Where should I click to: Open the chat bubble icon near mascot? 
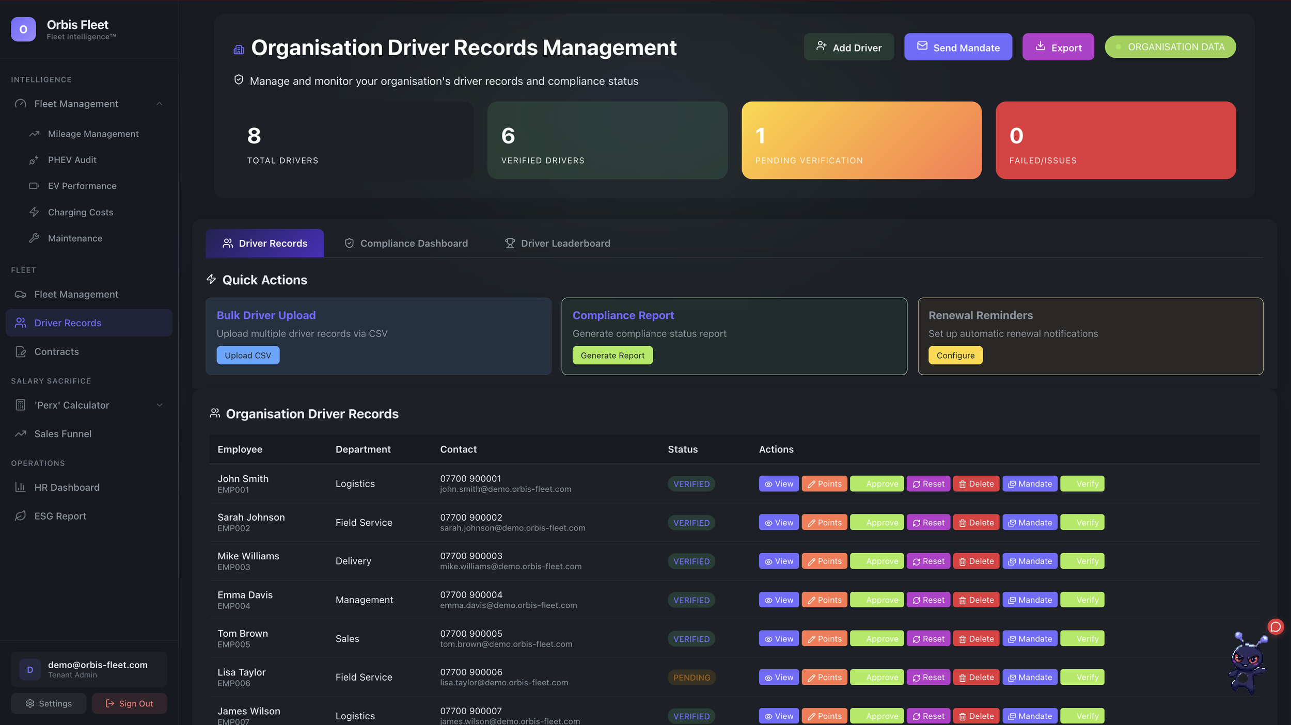[x=1275, y=626]
